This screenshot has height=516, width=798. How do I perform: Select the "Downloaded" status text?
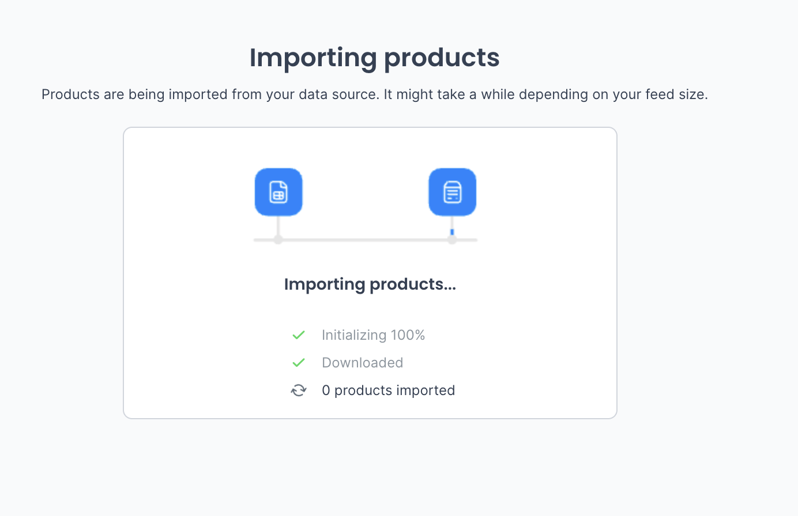pos(362,363)
